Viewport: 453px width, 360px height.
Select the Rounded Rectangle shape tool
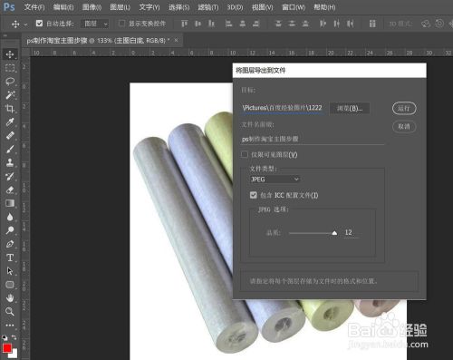point(10,285)
